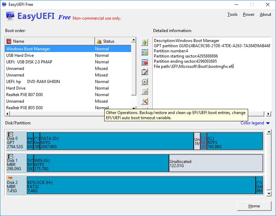Click the Disk 1 MBR 298.09G label
Image resolution: width=276 pixels, height=216 pixels.
14,165
